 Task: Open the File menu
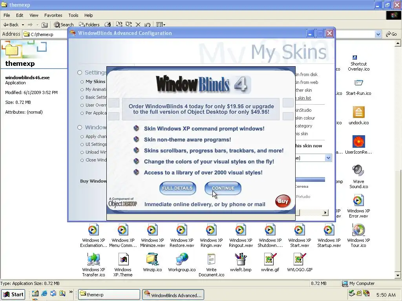coord(7,15)
